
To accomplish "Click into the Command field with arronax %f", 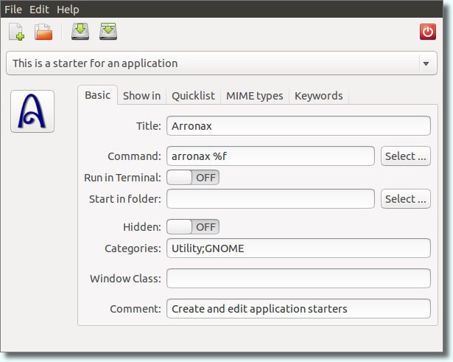I will coord(270,156).
